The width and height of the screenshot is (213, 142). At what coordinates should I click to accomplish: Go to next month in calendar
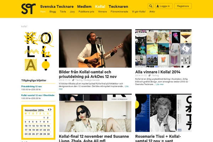click(50, 110)
